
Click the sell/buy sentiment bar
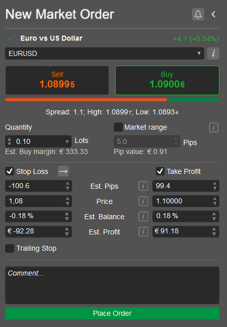pos(112,100)
